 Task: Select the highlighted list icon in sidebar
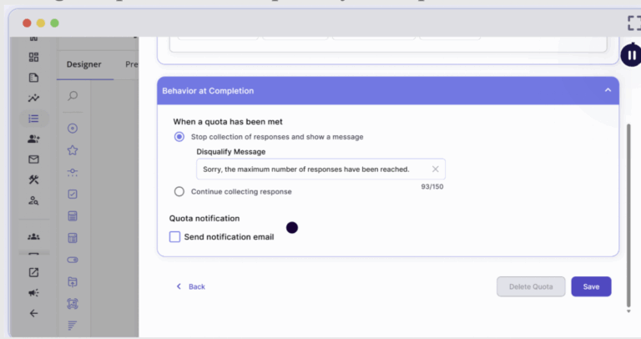pos(33,119)
